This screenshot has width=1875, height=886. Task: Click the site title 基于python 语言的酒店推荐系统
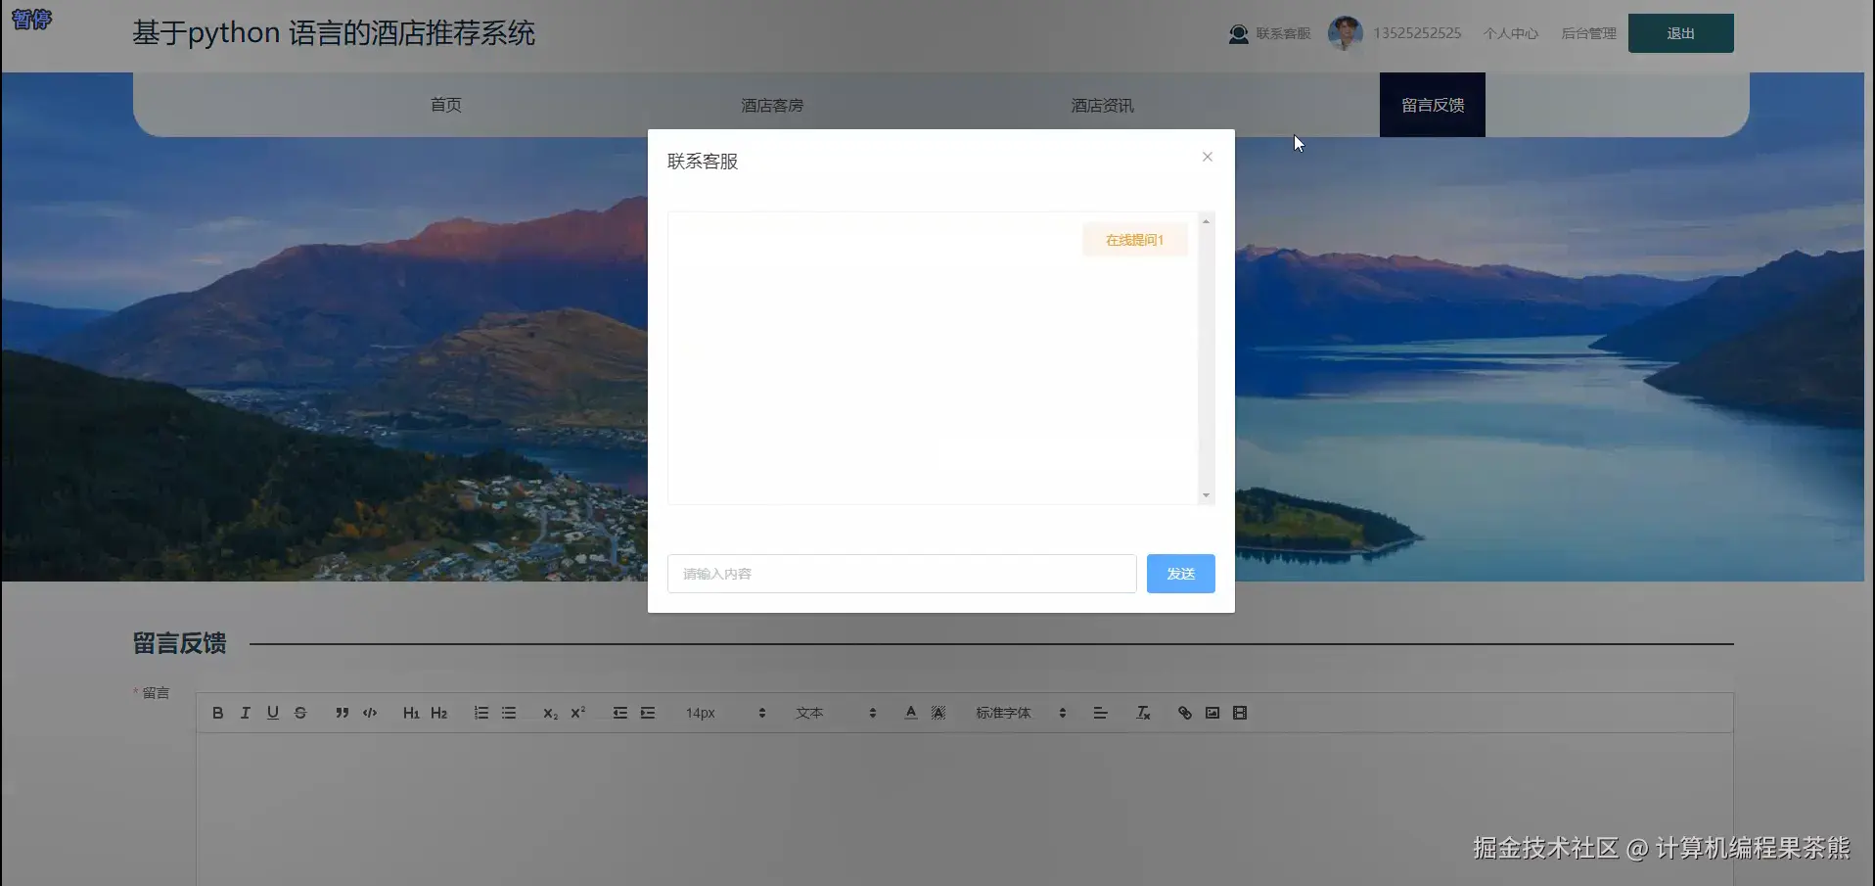pos(334,33)
